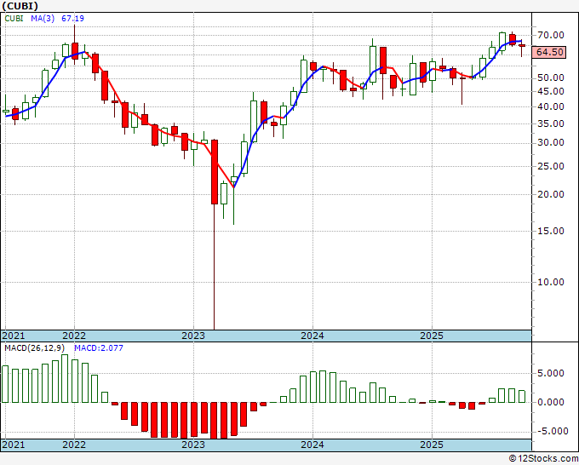Click the 0.000 MACD axis label
The image size is (579, 465).
[x=551, y=402]
